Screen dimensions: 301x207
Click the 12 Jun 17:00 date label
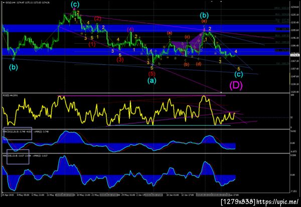point(187,195)
